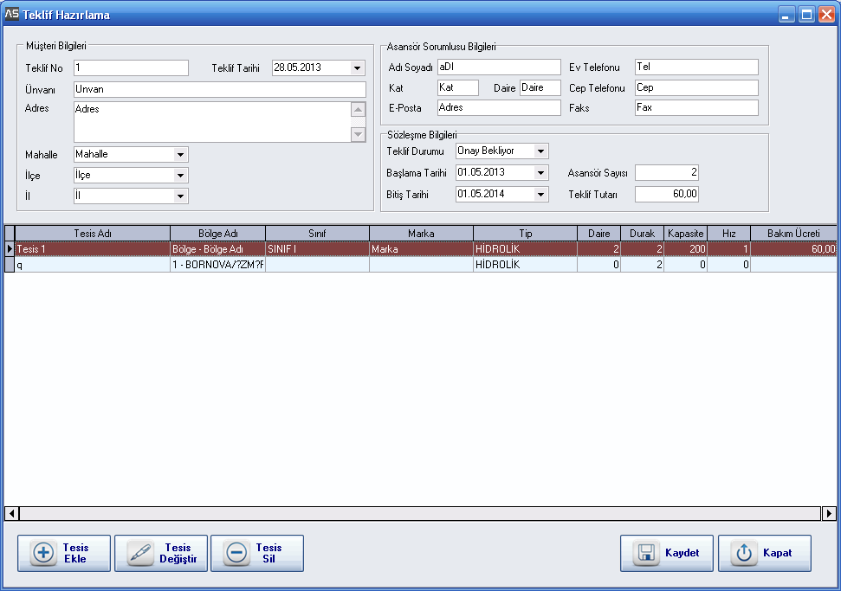
Task: Close the form with Kapat button
Action: click(764, 553)
